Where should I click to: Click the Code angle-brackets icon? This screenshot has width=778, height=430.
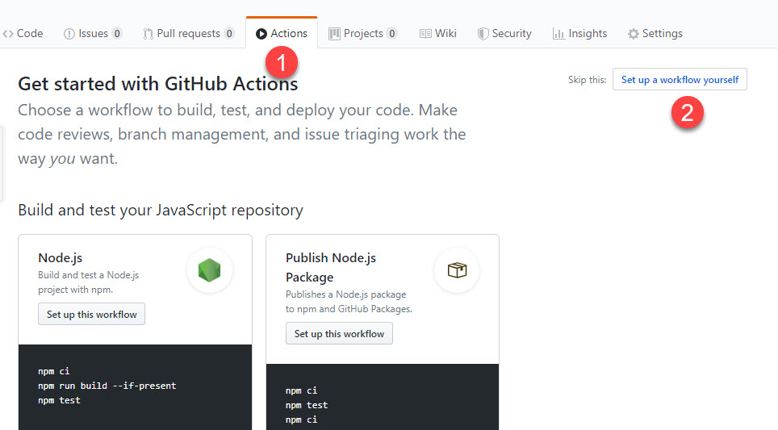(x=8, y=34)
